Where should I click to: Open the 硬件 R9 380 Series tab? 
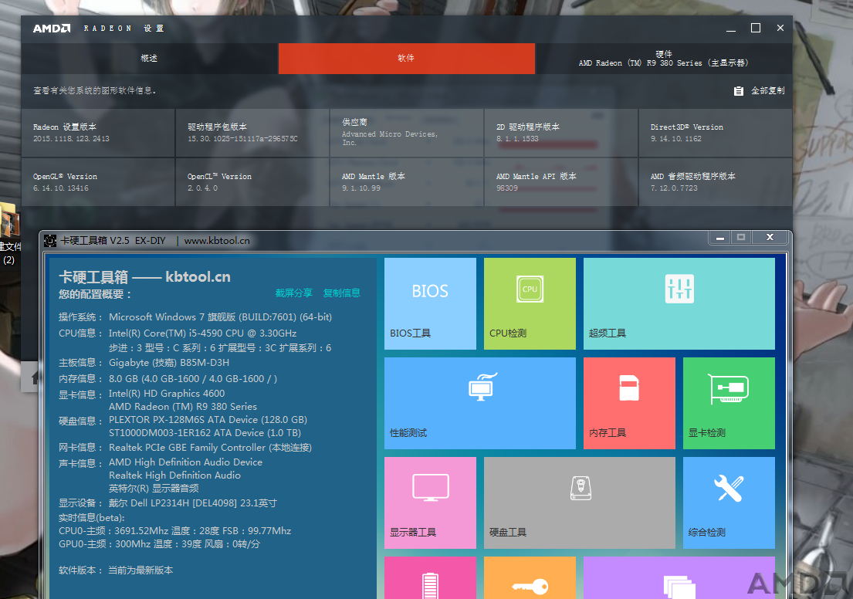tap(664, 58)
